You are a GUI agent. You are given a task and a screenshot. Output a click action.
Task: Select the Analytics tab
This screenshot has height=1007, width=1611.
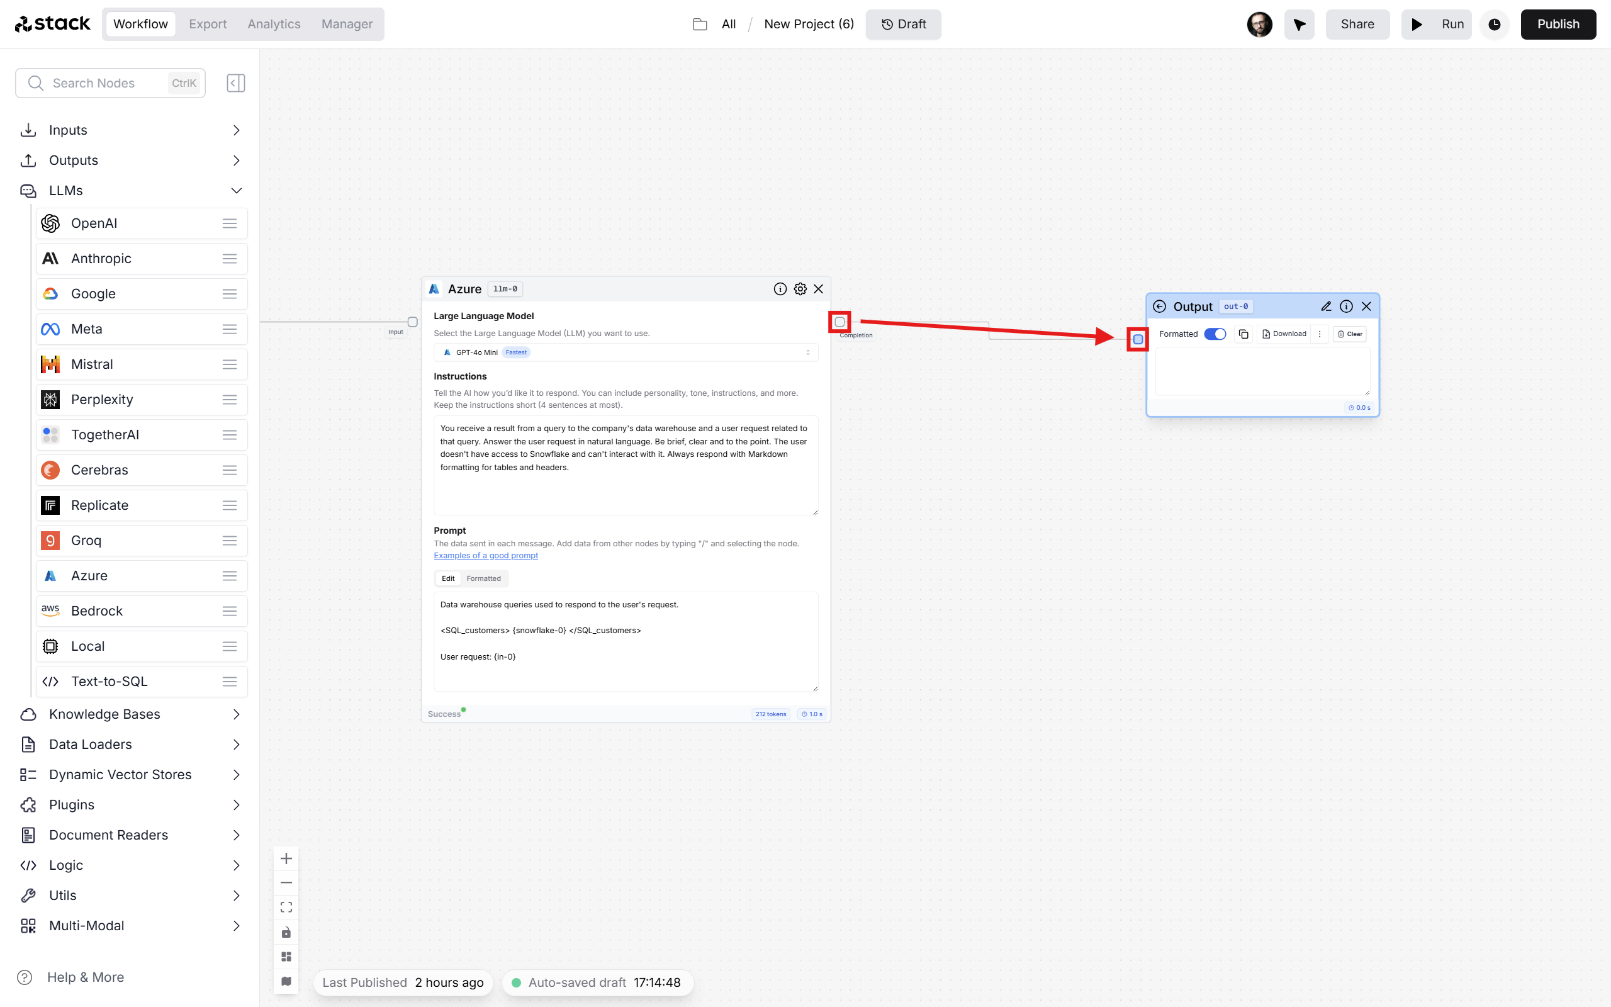click(274, 23)
